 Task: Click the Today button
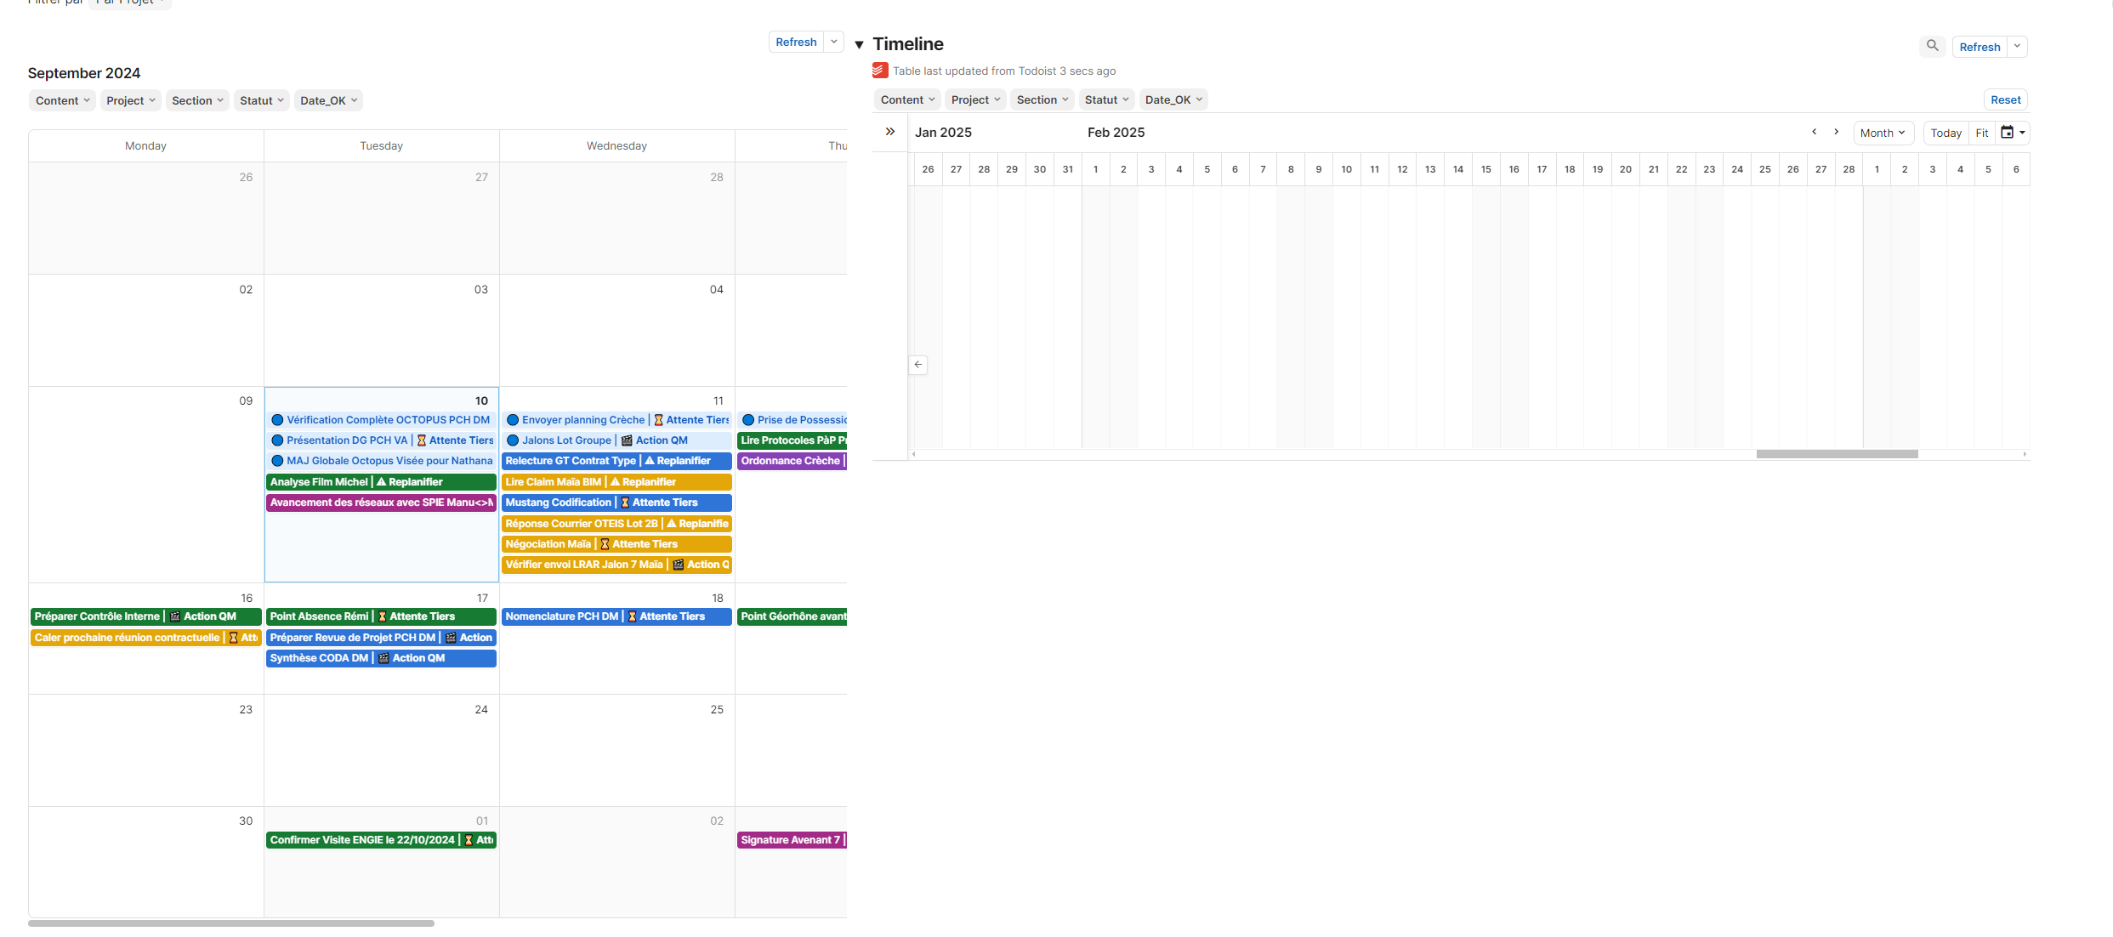1945,133
